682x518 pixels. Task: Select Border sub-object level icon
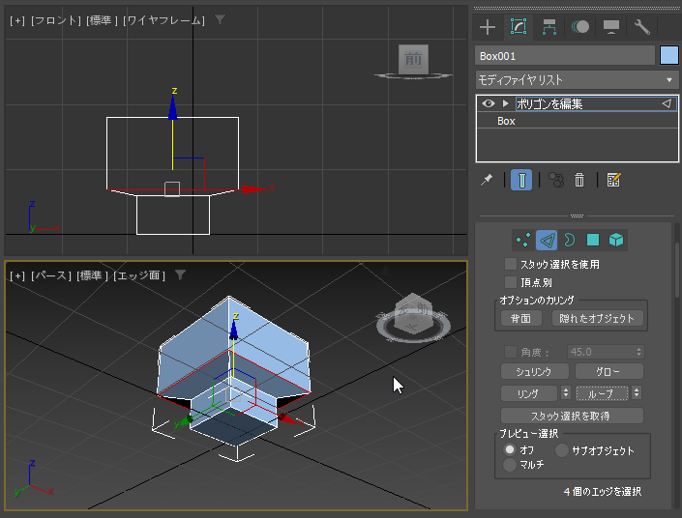(570, 240)
